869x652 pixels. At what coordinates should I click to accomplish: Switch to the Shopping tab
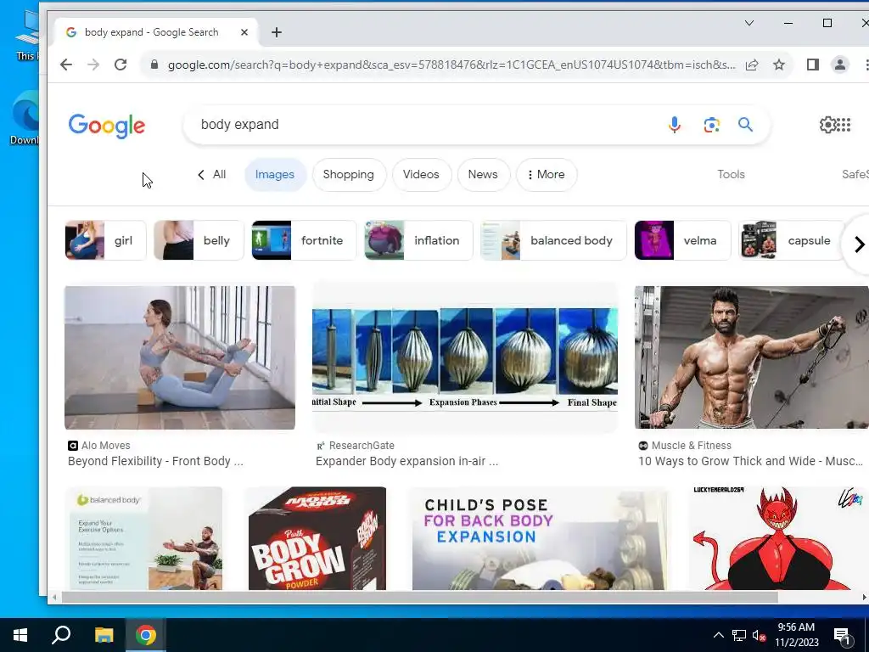(349, 175)
